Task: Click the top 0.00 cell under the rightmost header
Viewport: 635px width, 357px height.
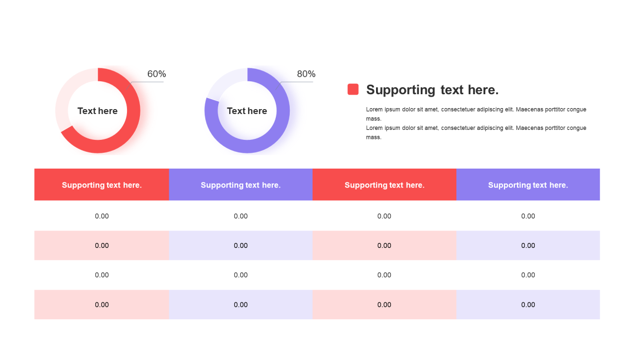Action: pos(528,216)
